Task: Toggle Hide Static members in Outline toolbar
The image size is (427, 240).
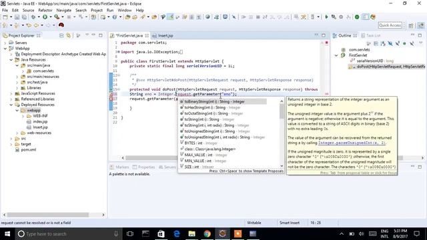Action: pyautogui.click(x=398, y=43)
